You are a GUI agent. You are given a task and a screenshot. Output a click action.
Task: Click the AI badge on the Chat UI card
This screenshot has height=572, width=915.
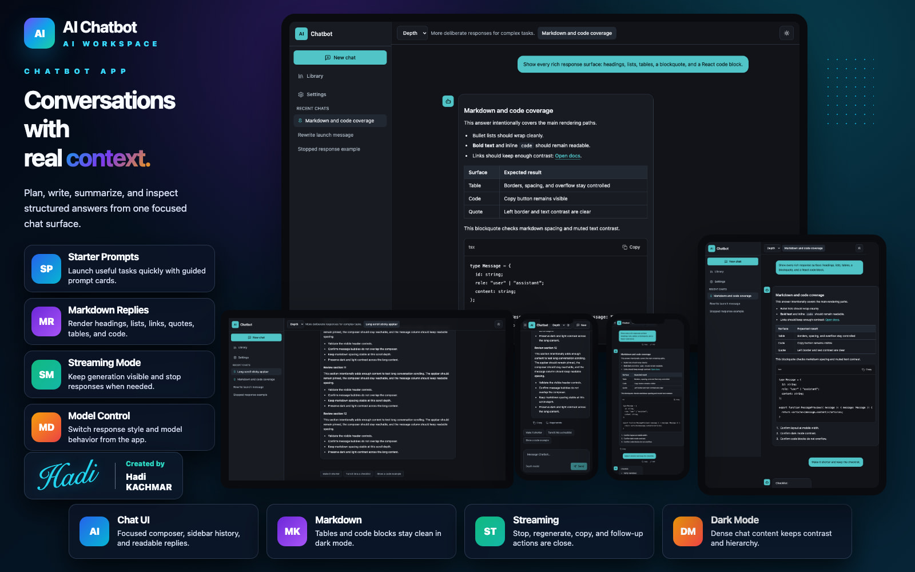pos(94,531)
